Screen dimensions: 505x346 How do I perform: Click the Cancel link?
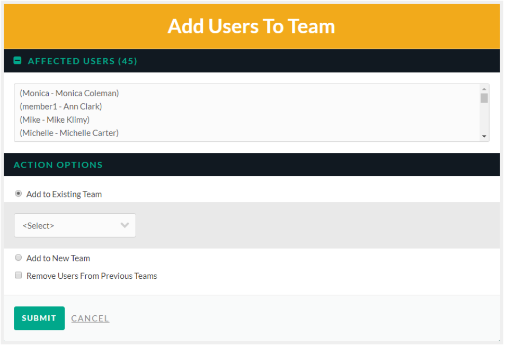tap(90, 318)
